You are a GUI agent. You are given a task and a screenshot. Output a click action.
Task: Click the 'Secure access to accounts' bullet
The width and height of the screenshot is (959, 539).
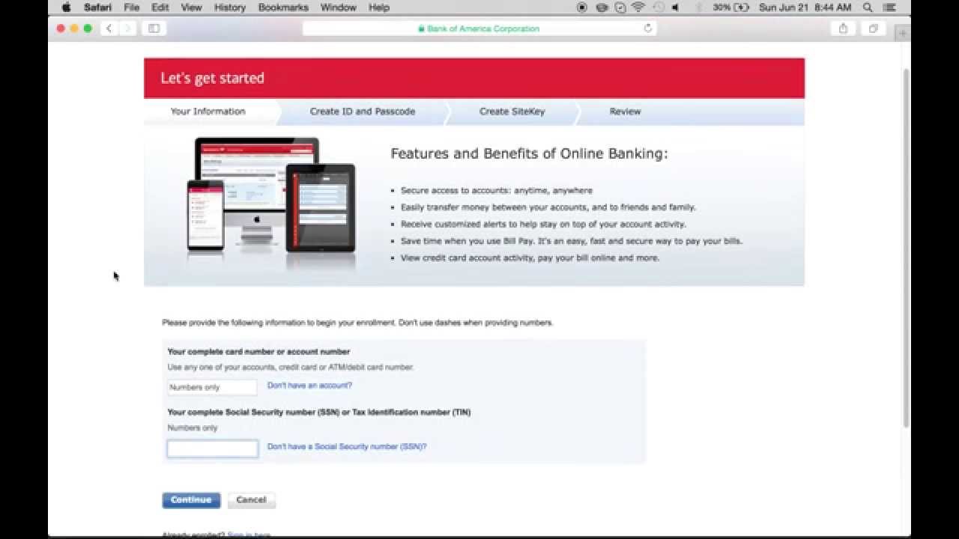click(496, 191)
